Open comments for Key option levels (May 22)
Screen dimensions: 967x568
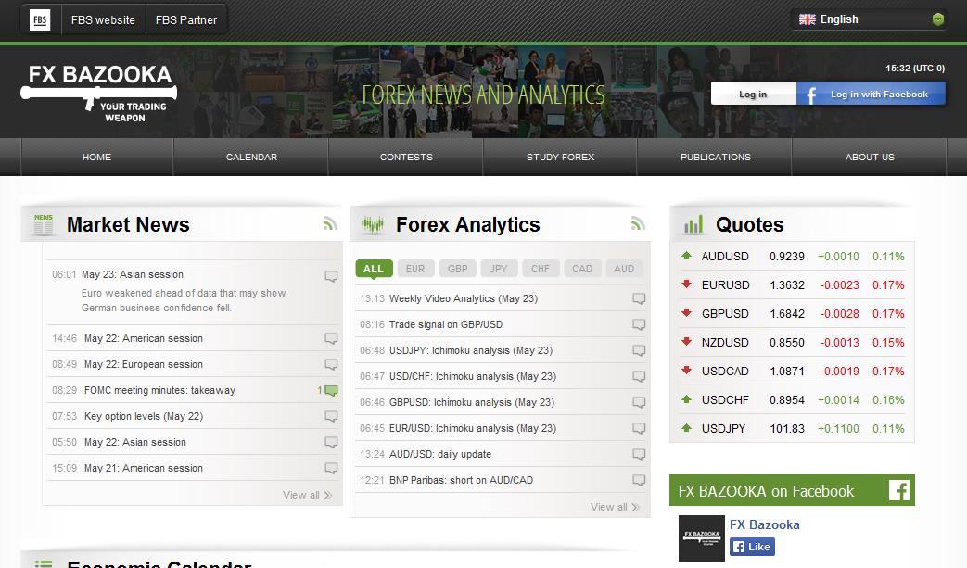[331, 416]
